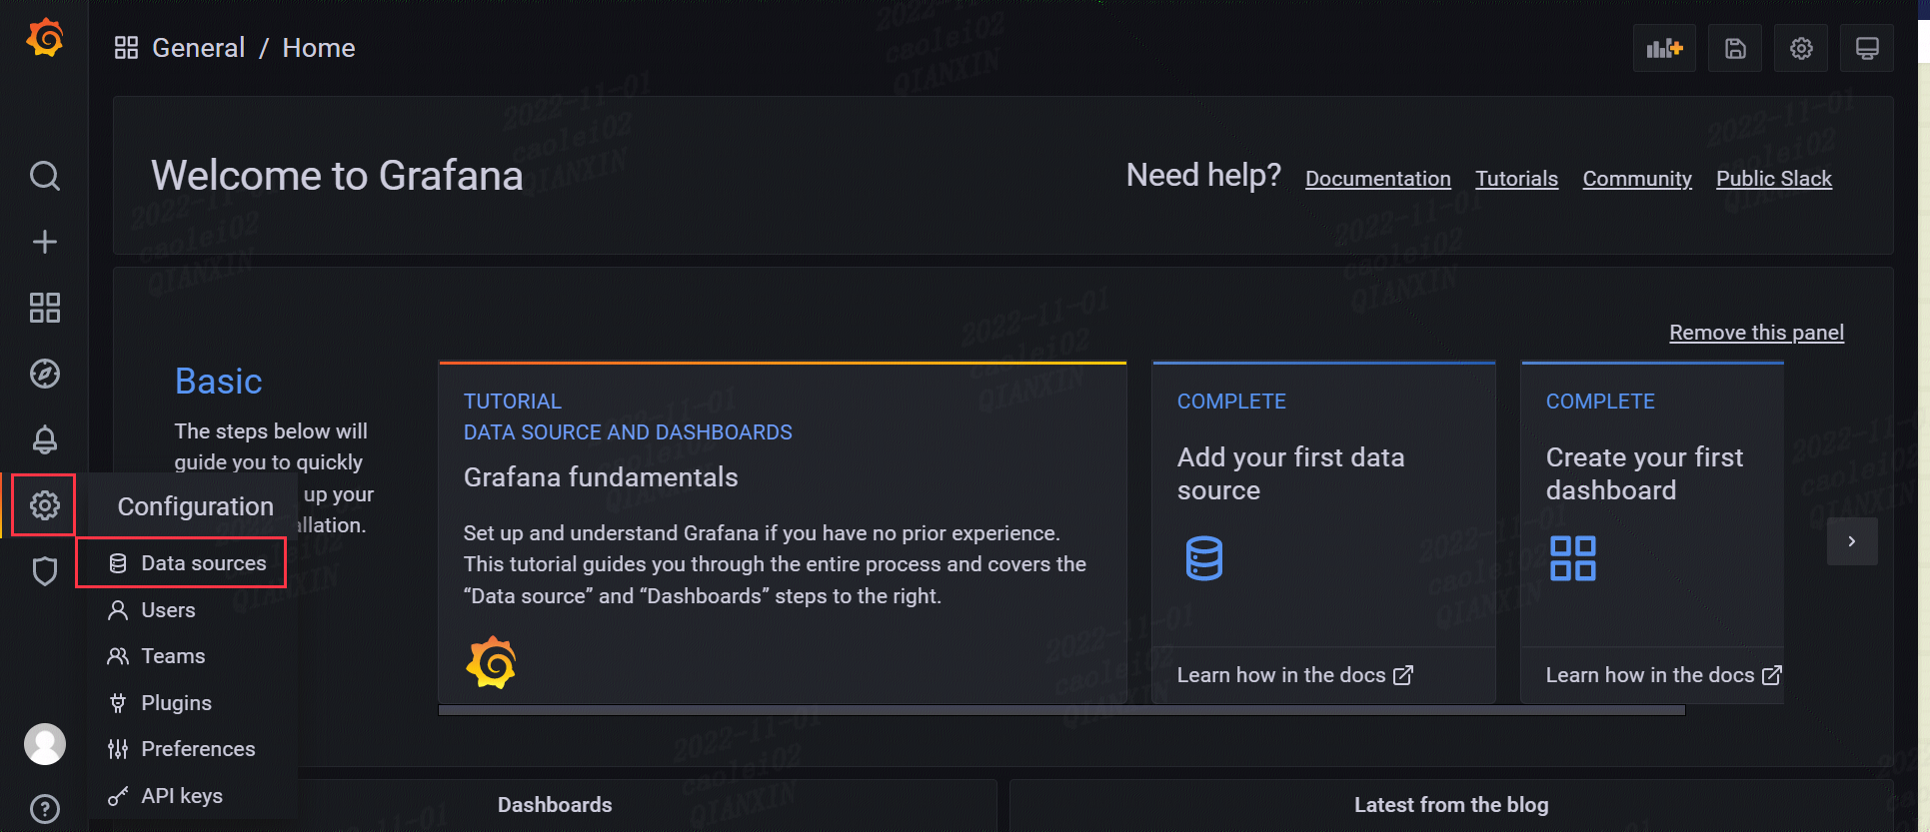The height and width of the screenshot is (832, 1930).
Task: Toggle the Cycle view mode monitor icon
Action: point(1867,48)
